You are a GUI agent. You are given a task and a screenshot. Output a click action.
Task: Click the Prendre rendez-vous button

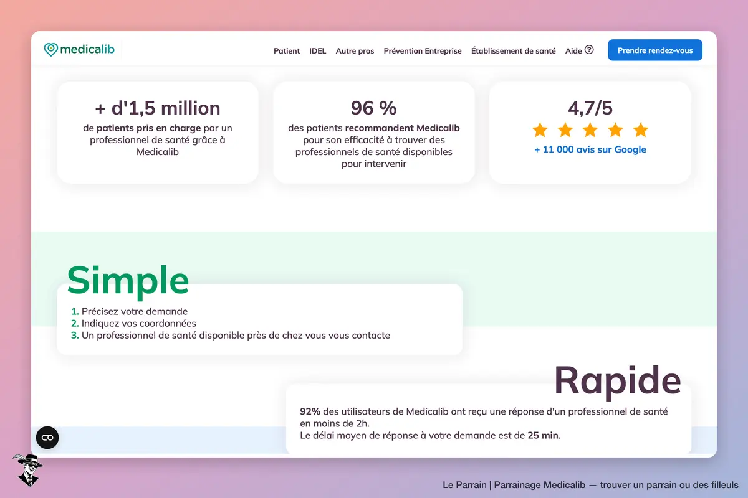[x=655, y=50]
